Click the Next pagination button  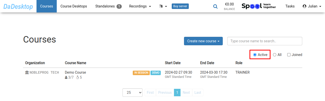click(x=186, y=93)
